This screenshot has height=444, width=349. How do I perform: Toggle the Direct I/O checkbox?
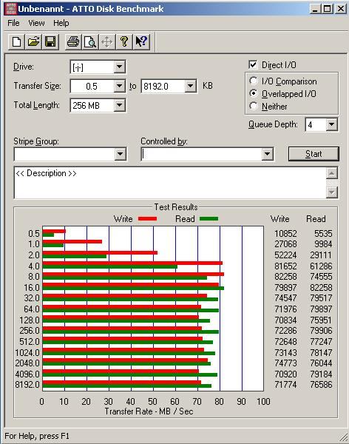(253, 64)
